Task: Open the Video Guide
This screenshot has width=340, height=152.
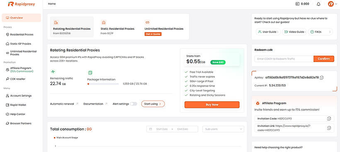Action: [294, 32]
